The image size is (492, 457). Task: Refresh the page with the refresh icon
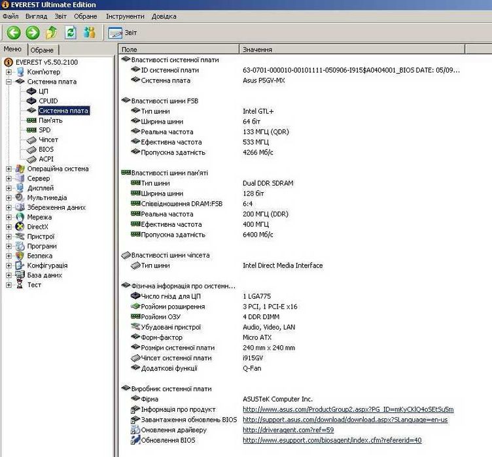click(x=71, y=33)
